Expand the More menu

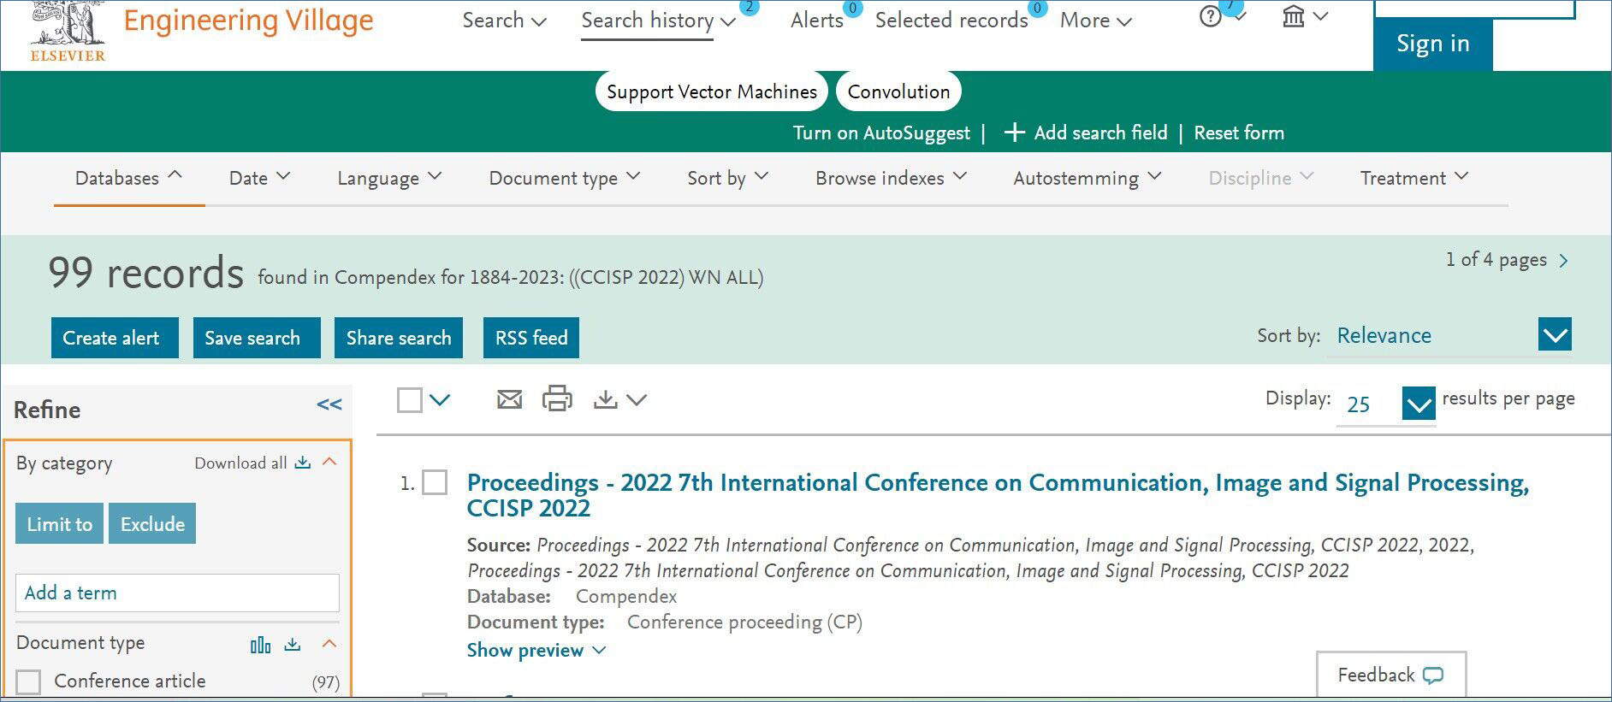(1095, 21)
